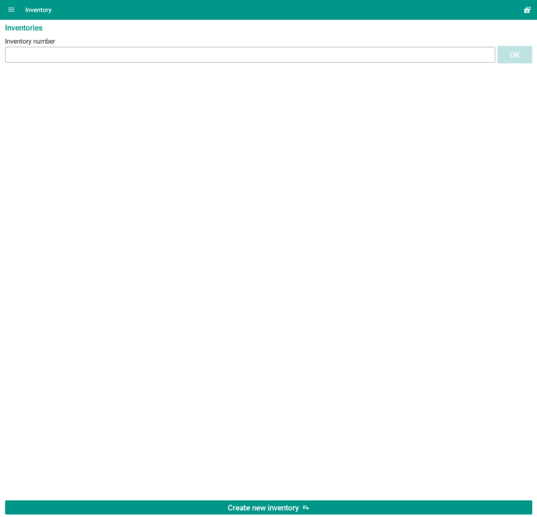Click the "Create new inventory" text label
Screen dimensions: 537x517
[x=263, y=508]
